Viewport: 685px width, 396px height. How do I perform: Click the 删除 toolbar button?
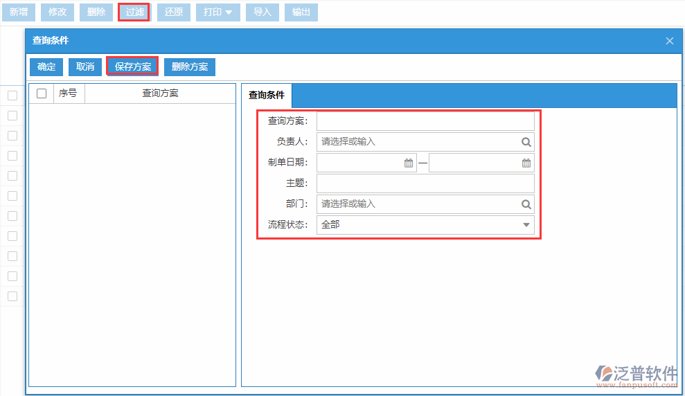pos(96,12)
